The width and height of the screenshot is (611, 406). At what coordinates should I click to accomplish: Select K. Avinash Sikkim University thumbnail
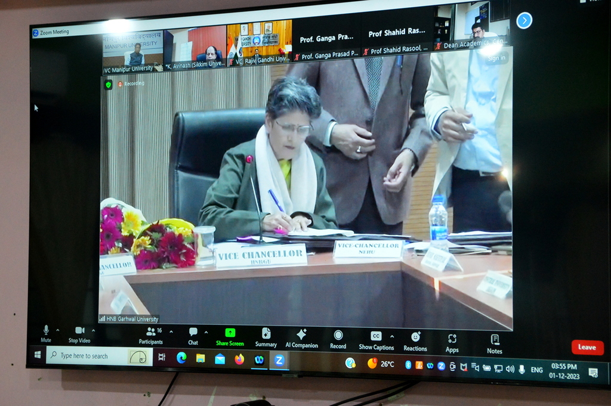[x=195, y=48]
